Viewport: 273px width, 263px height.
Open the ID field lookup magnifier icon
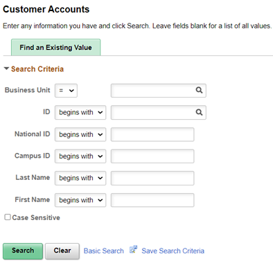(199, 112)
